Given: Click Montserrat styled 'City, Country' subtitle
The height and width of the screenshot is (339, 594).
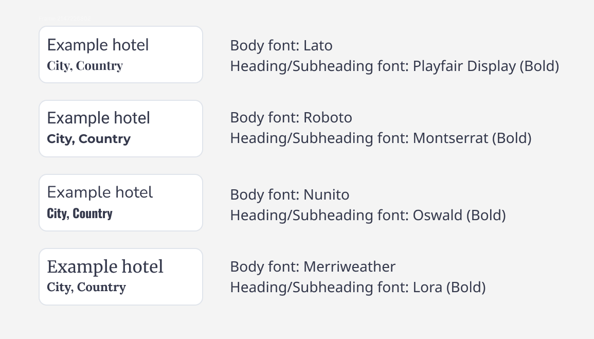Looking at the screenshot, I should tap(88, 138).
